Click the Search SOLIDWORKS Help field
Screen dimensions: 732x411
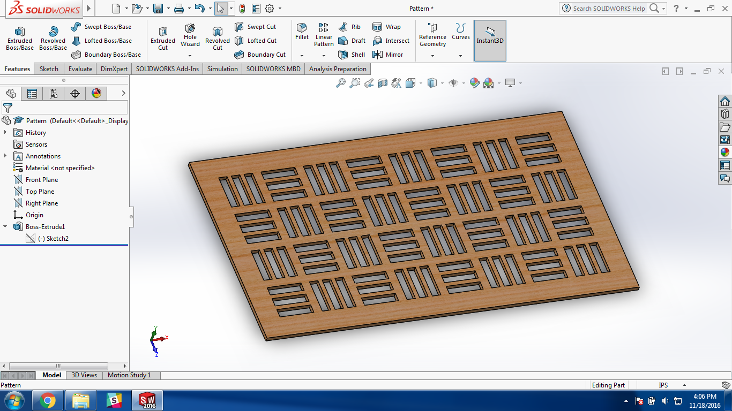pos(609,9)
